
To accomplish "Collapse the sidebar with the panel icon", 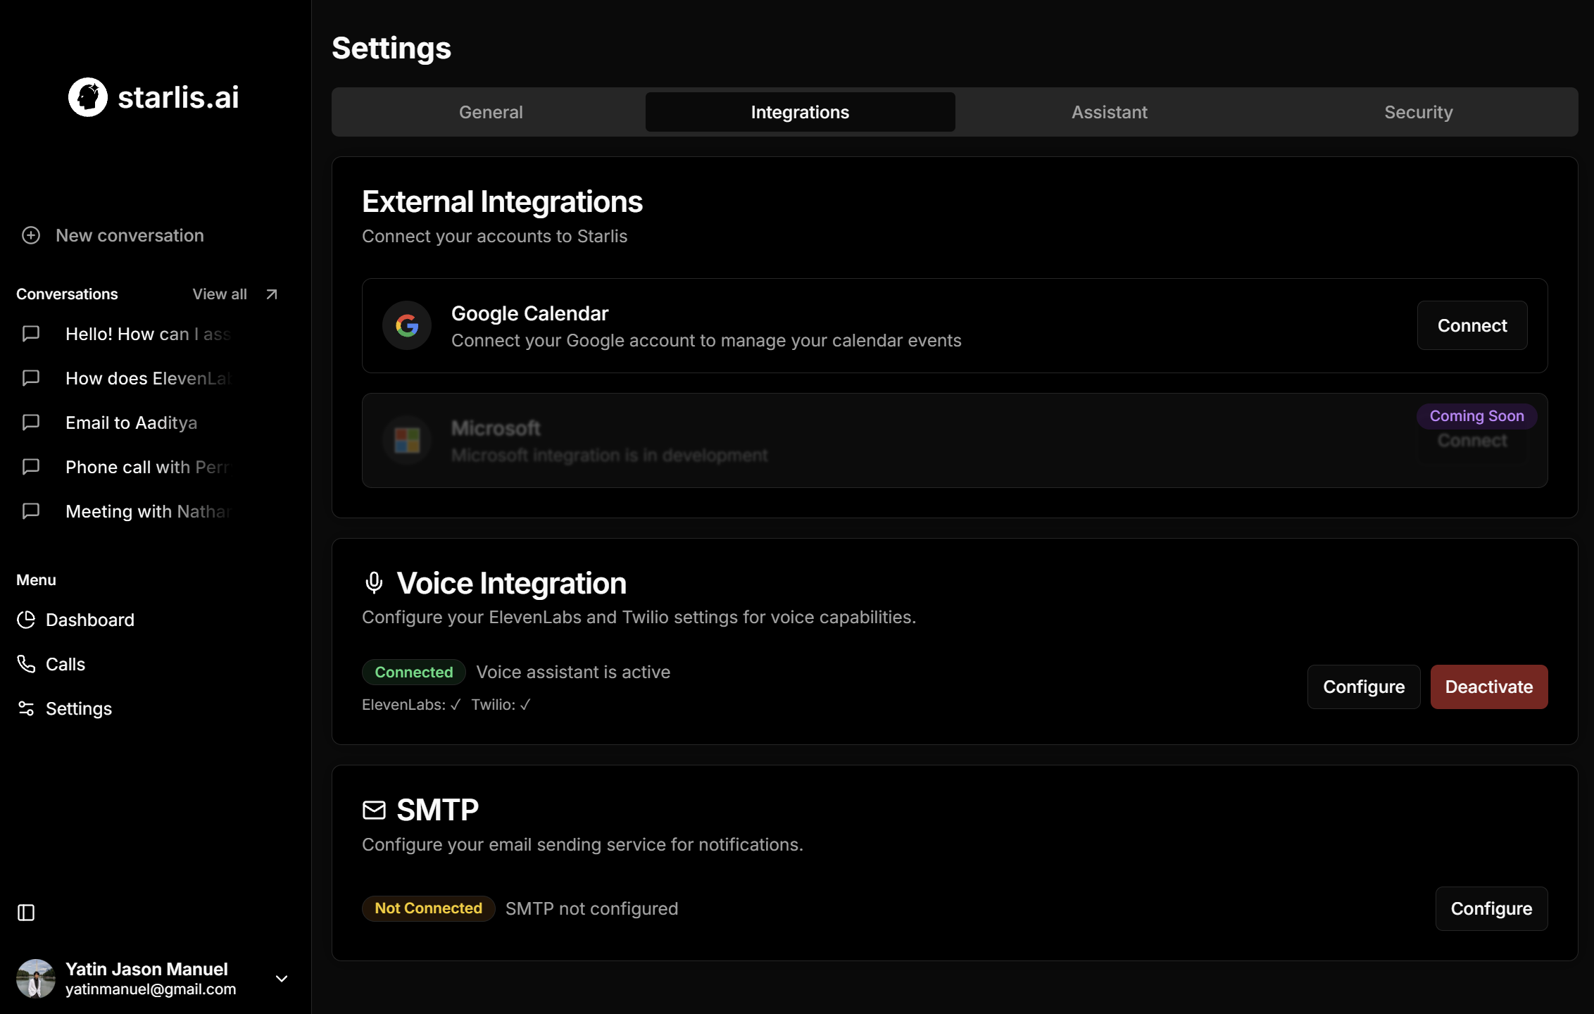I will coord(26,913).
